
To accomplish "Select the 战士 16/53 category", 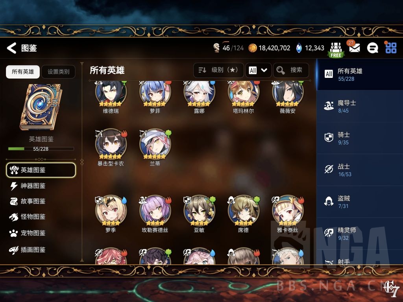I will (x=360, y=170).
